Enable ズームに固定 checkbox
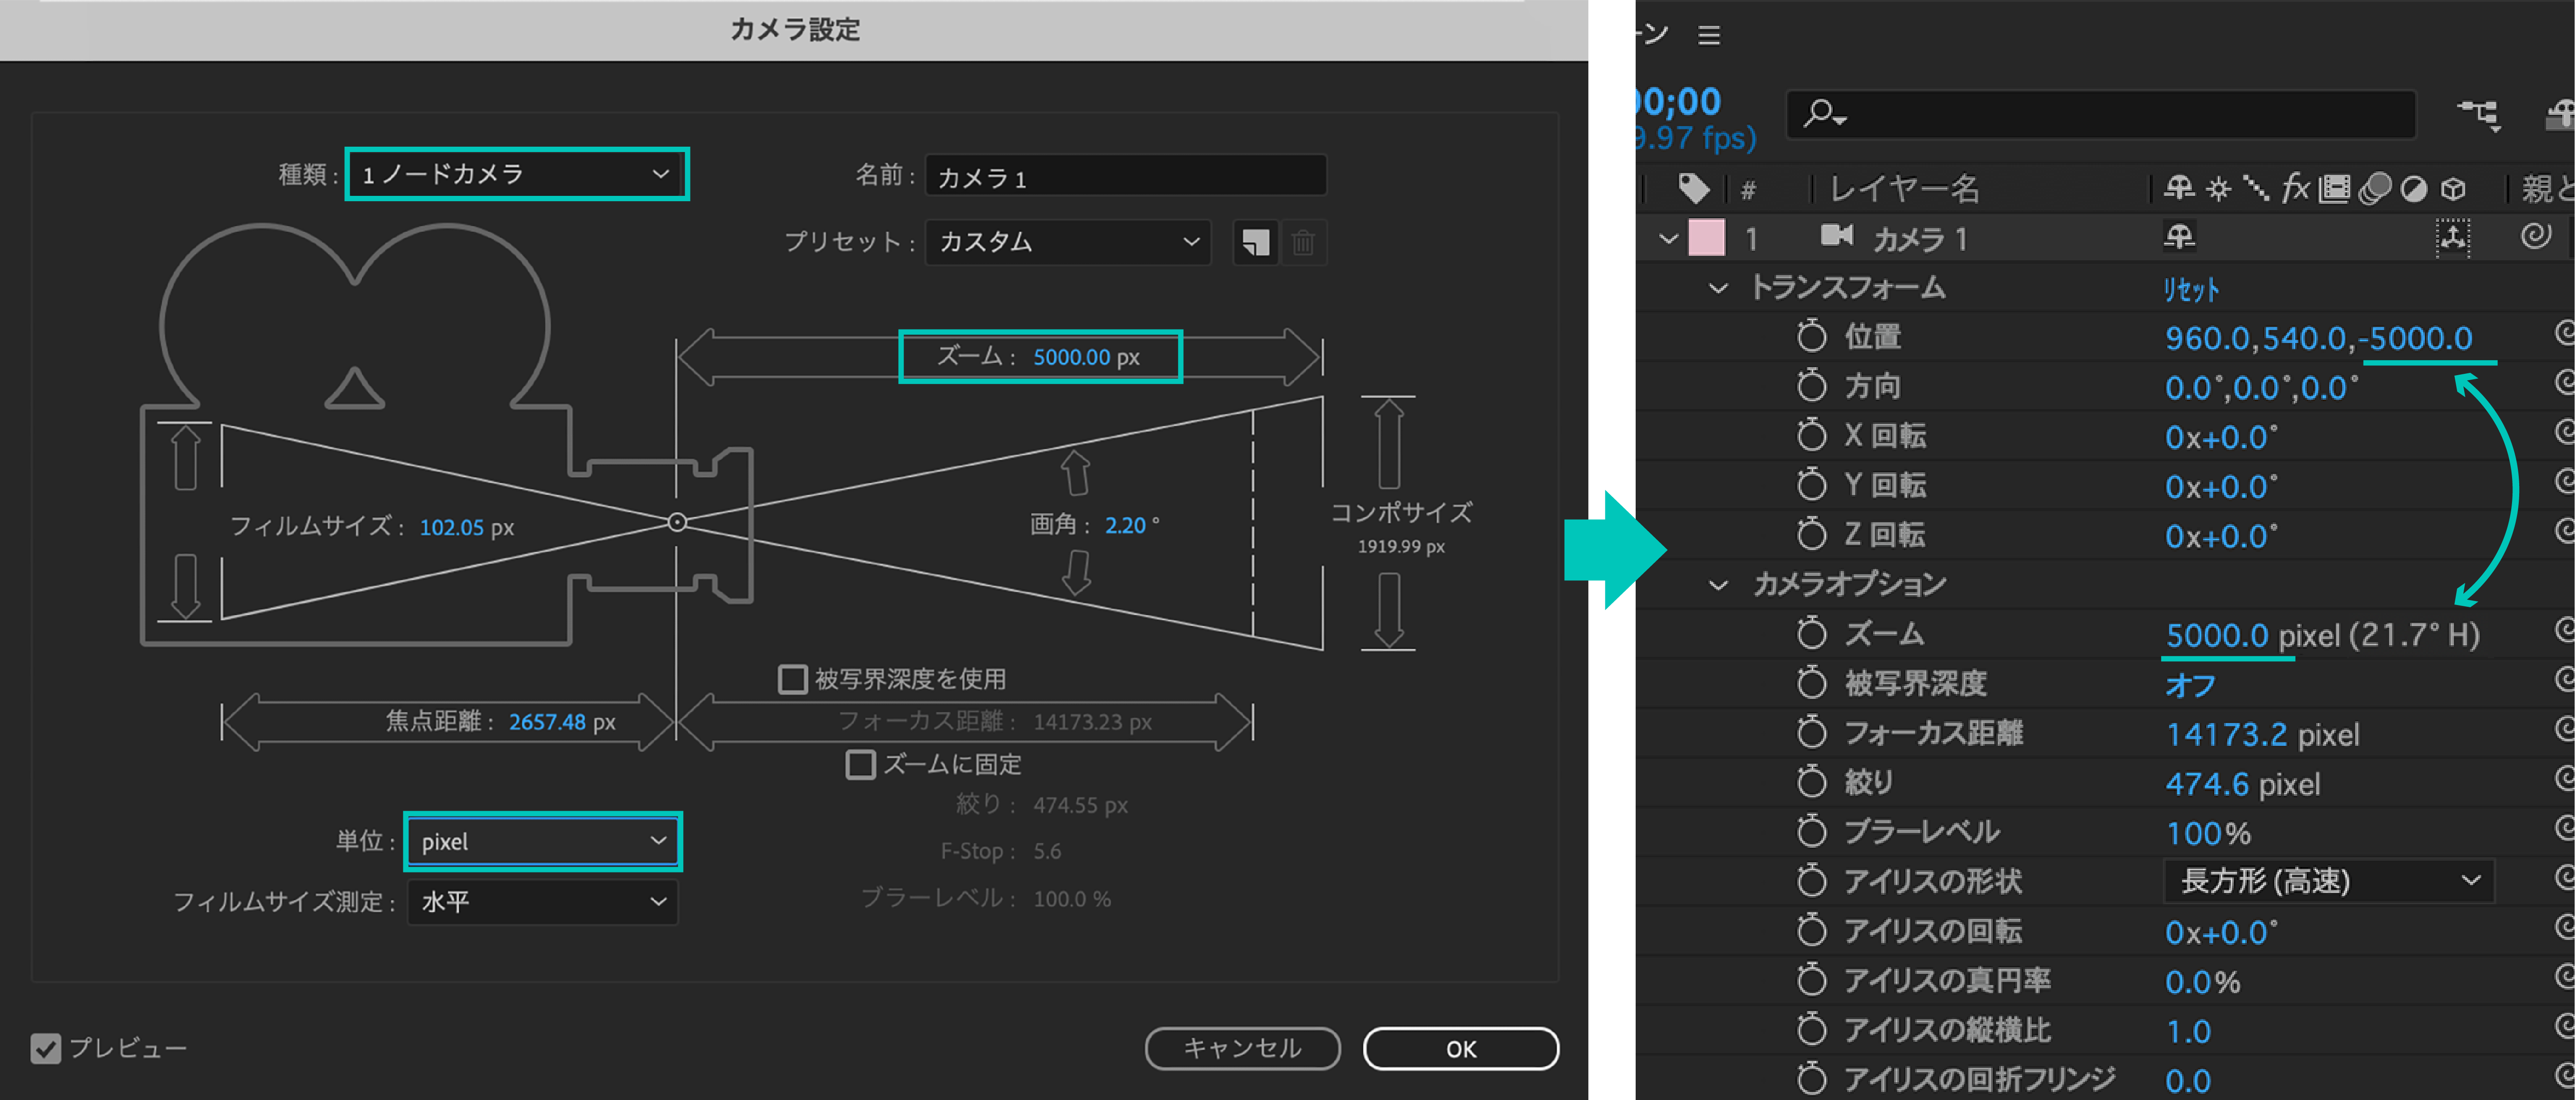 [860, 765]
